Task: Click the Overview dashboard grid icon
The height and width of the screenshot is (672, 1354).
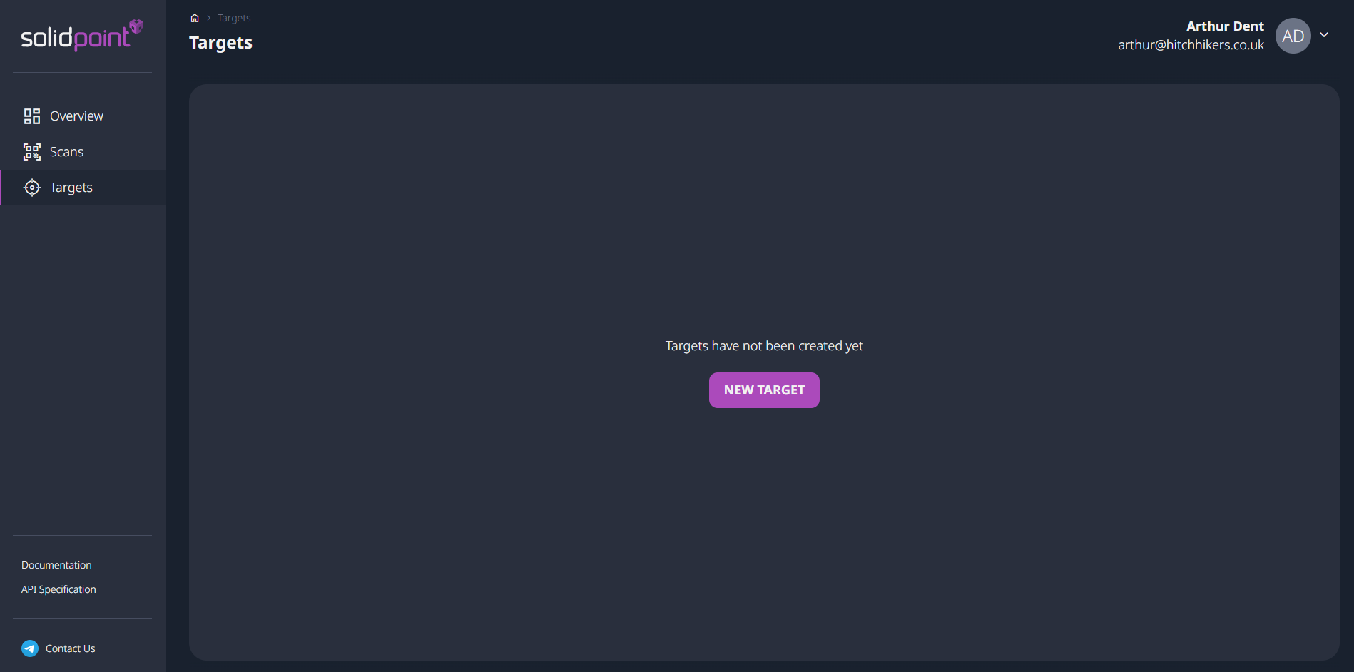Action: [32, 116]
